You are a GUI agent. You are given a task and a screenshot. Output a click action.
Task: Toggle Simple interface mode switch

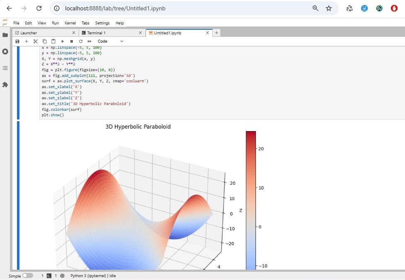click(x=28, y=275)
